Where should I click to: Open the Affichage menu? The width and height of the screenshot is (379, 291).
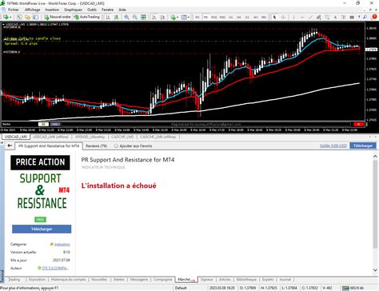[x=32, y=10]
